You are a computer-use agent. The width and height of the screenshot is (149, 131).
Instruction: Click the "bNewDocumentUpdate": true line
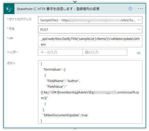(65, 115)
